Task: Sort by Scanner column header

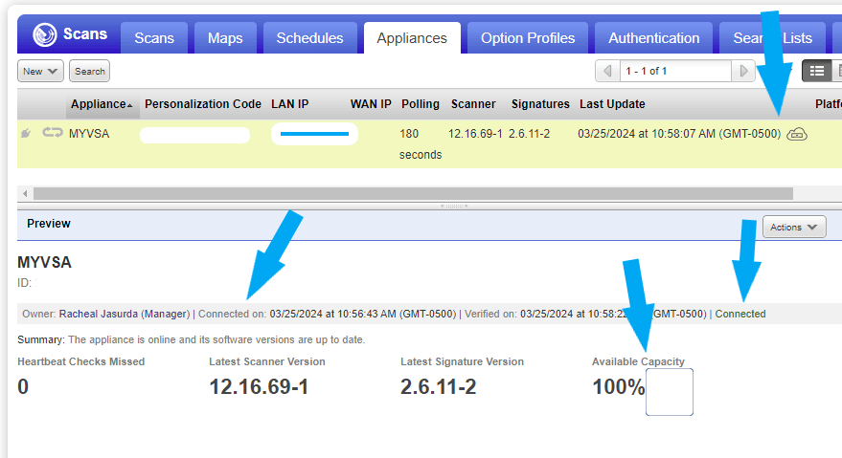Action: tap(473, 104)
